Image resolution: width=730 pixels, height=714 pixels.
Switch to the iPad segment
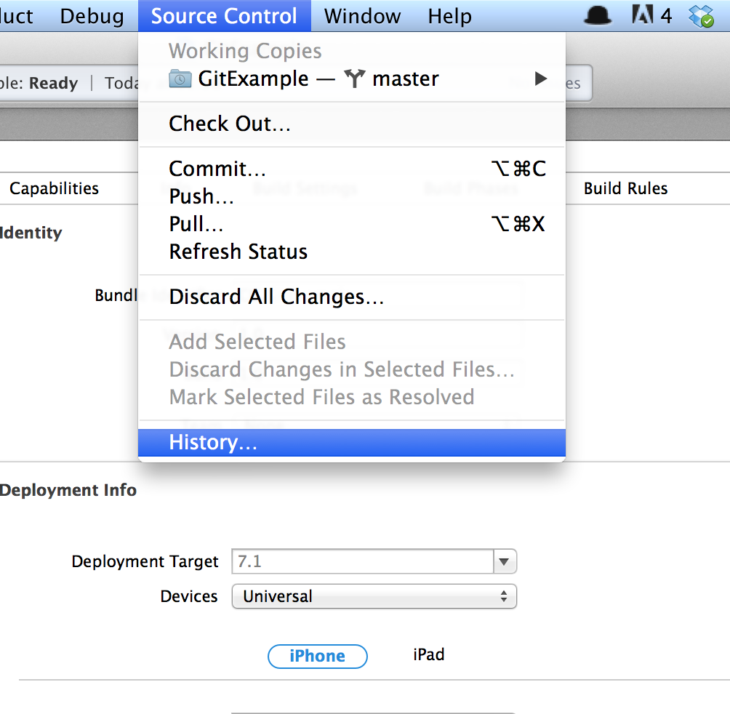tap(428, 655)
